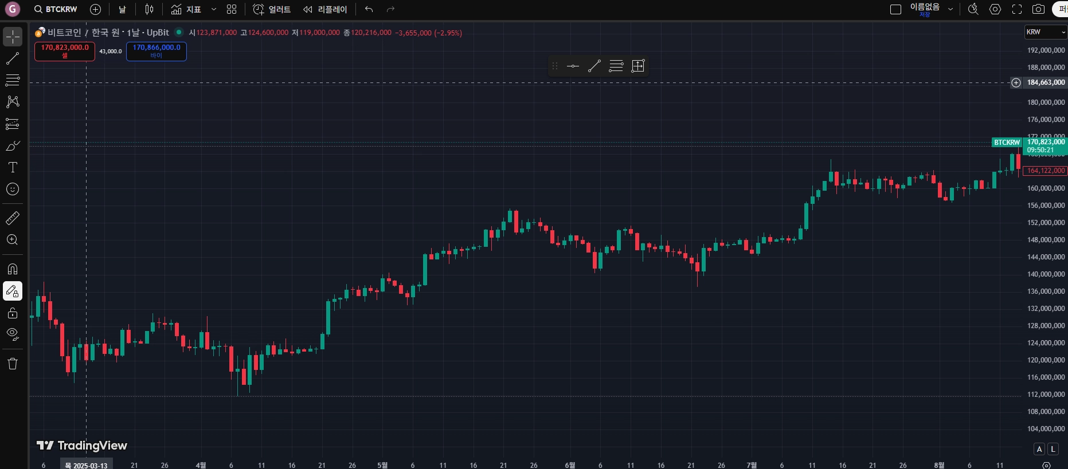This screenshot has width=1068, height=469.
Task: Open the candlestick chart style selector
Action: (149, 9)
